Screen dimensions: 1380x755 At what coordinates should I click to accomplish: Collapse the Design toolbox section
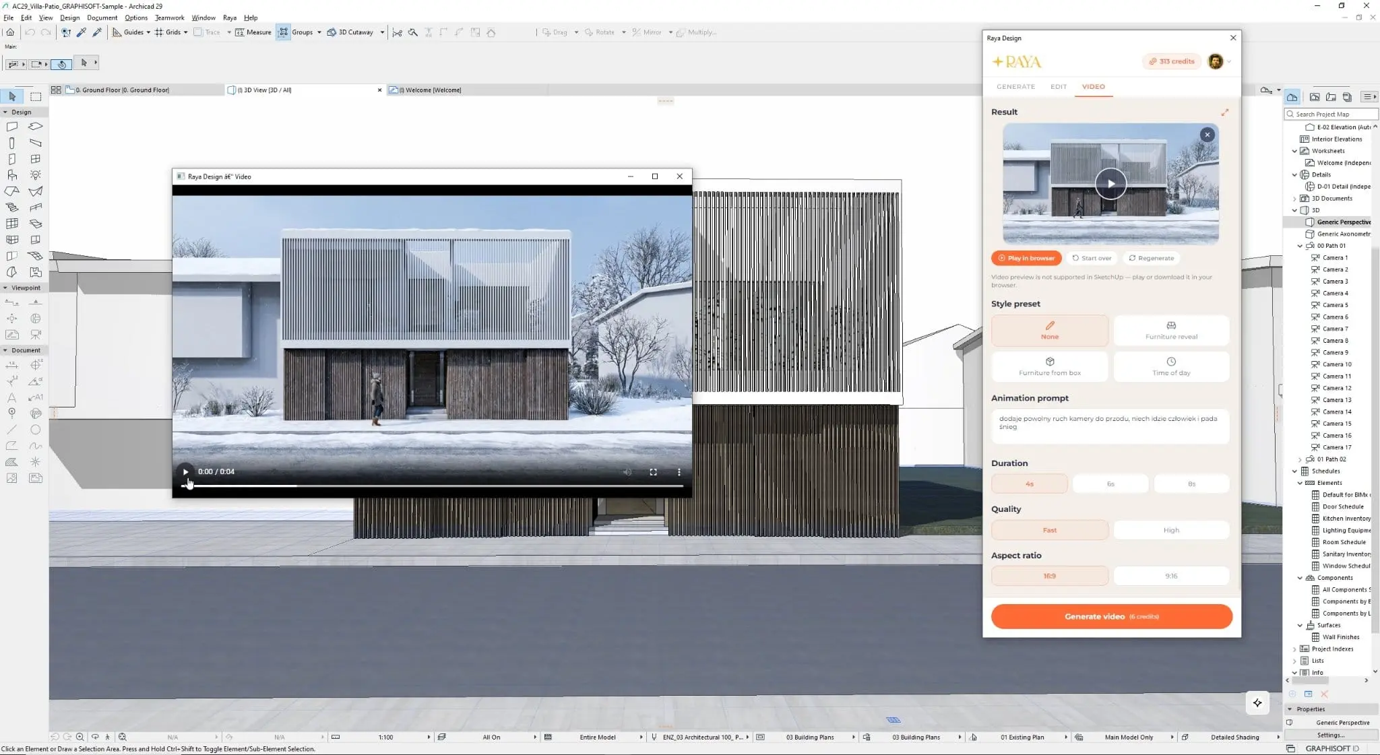pyautogui.click(x=5, y=112)
